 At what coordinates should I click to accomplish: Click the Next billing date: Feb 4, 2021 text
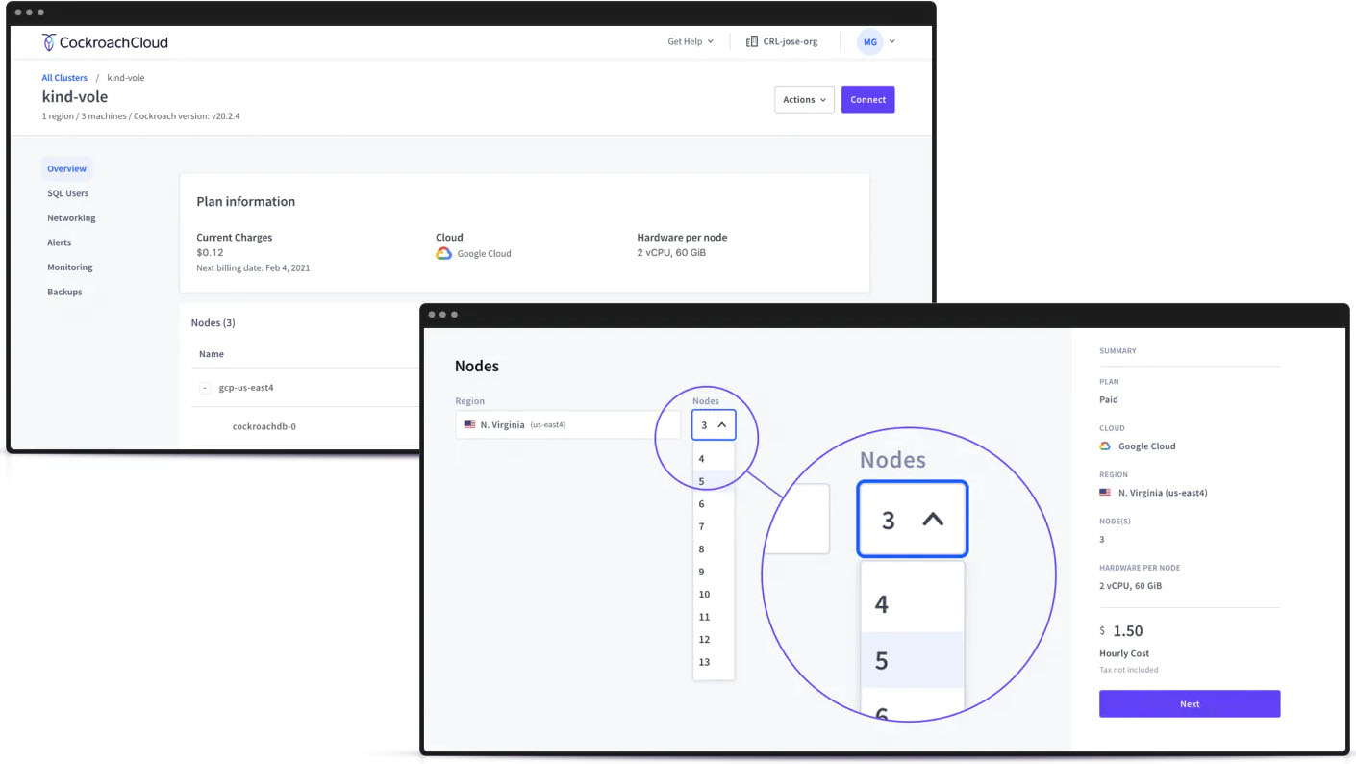point(253,268)
